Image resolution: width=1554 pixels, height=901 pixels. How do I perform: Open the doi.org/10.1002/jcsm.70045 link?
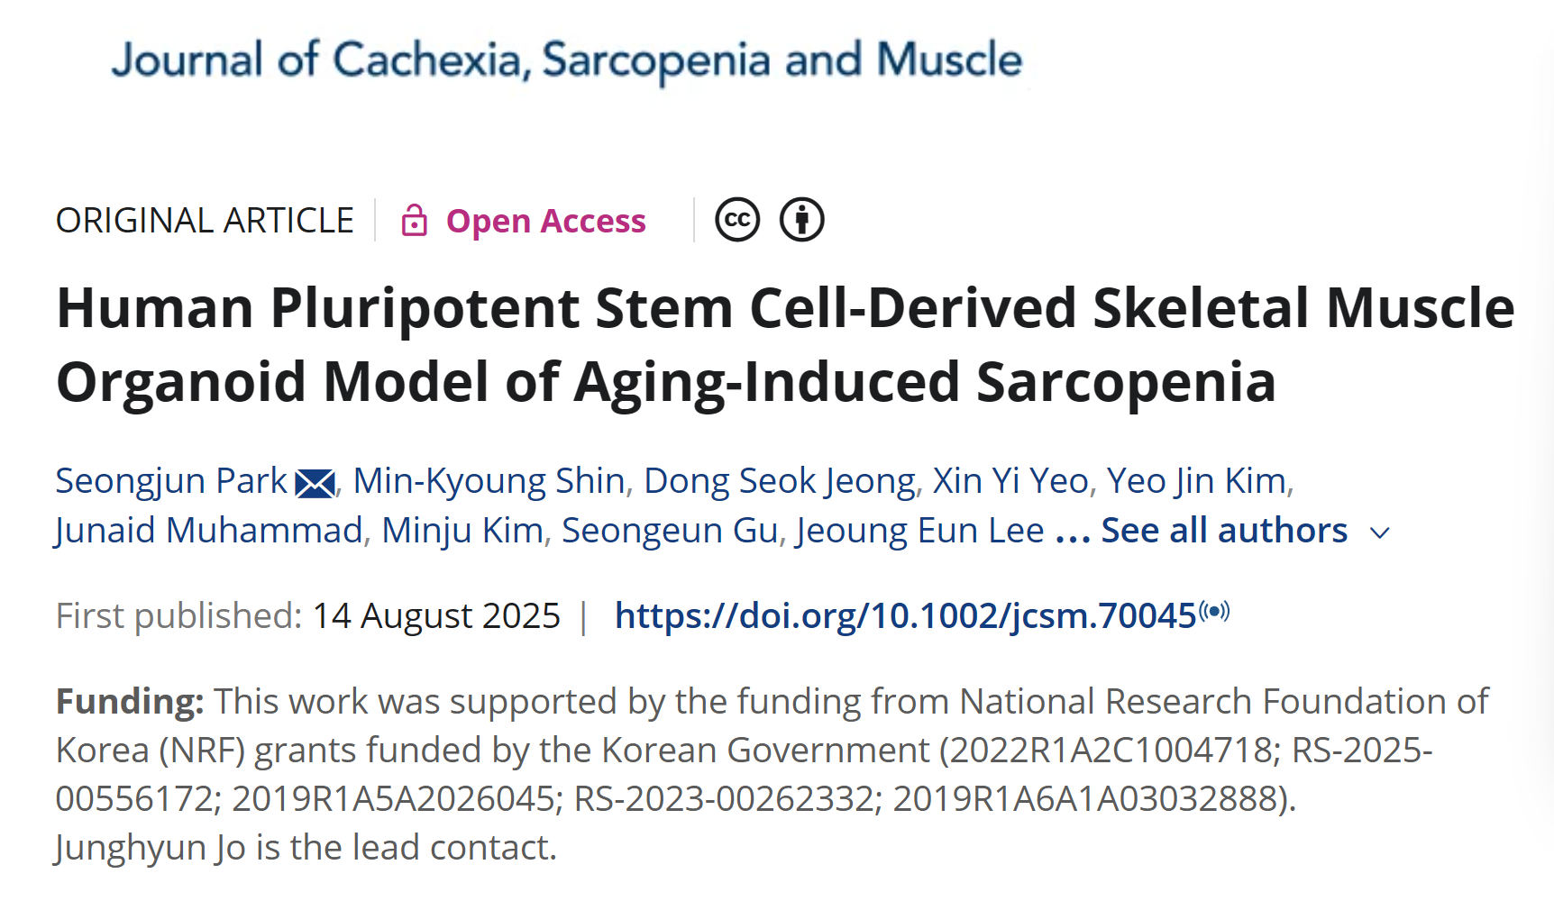pos(906,616)
